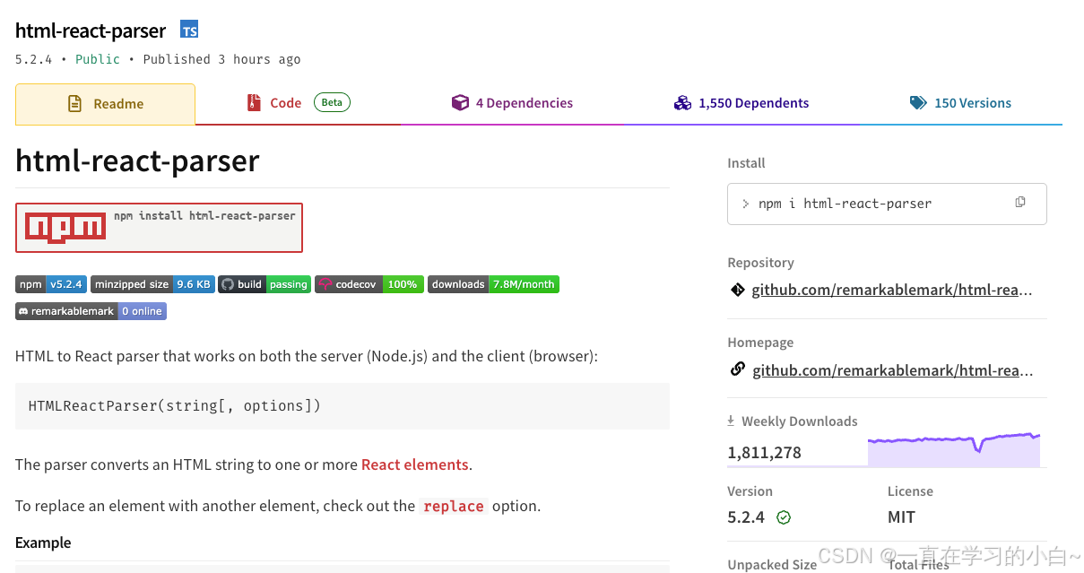This screenshot has width=1084, height=573.
Task: Click the Version label in sidebar
Action: pyautogui.click(x=750, y=491)
